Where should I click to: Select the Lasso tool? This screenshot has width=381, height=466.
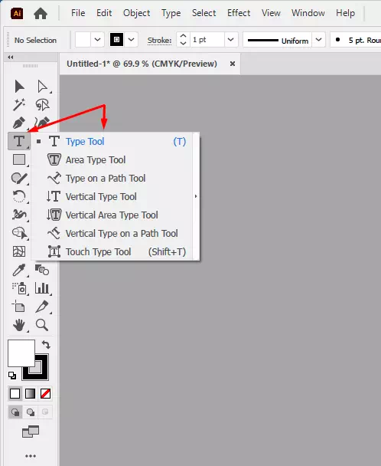point(42,104)
